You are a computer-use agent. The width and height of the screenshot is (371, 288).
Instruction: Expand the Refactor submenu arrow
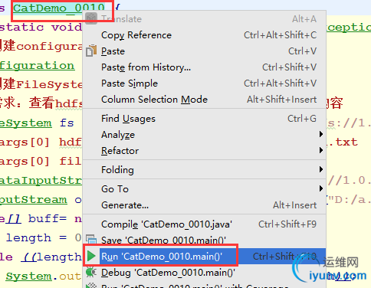pyautogui.click(x=321, y=150)
